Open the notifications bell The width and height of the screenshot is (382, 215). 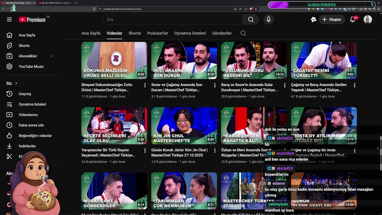[x=353, y=19]
